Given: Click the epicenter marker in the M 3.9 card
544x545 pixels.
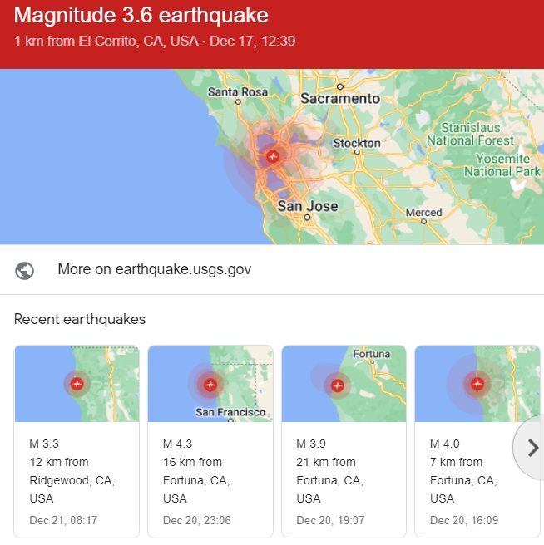Looking at the screenshot, I should 337,385.
